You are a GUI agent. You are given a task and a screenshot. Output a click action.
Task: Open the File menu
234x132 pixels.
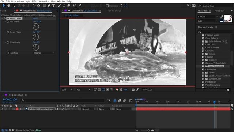pyautogui.click(x=3, y=1)
